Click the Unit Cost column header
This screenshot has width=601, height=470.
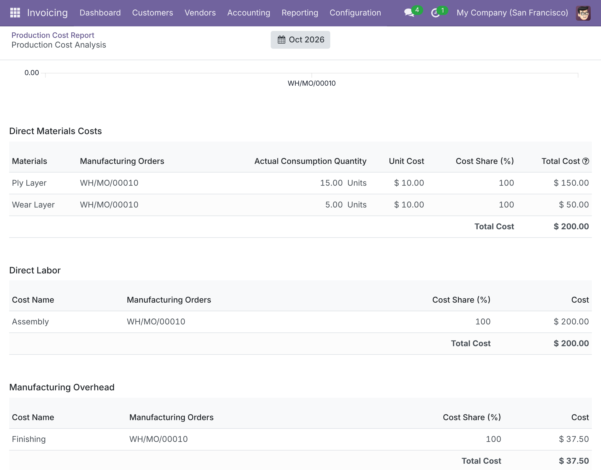tap(406, 161)
